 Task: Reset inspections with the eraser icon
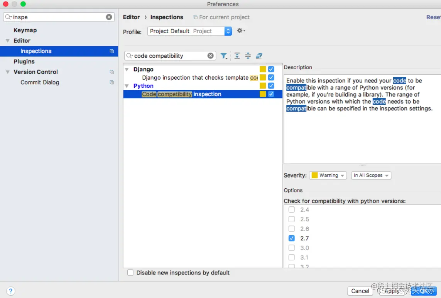point(259,56)
